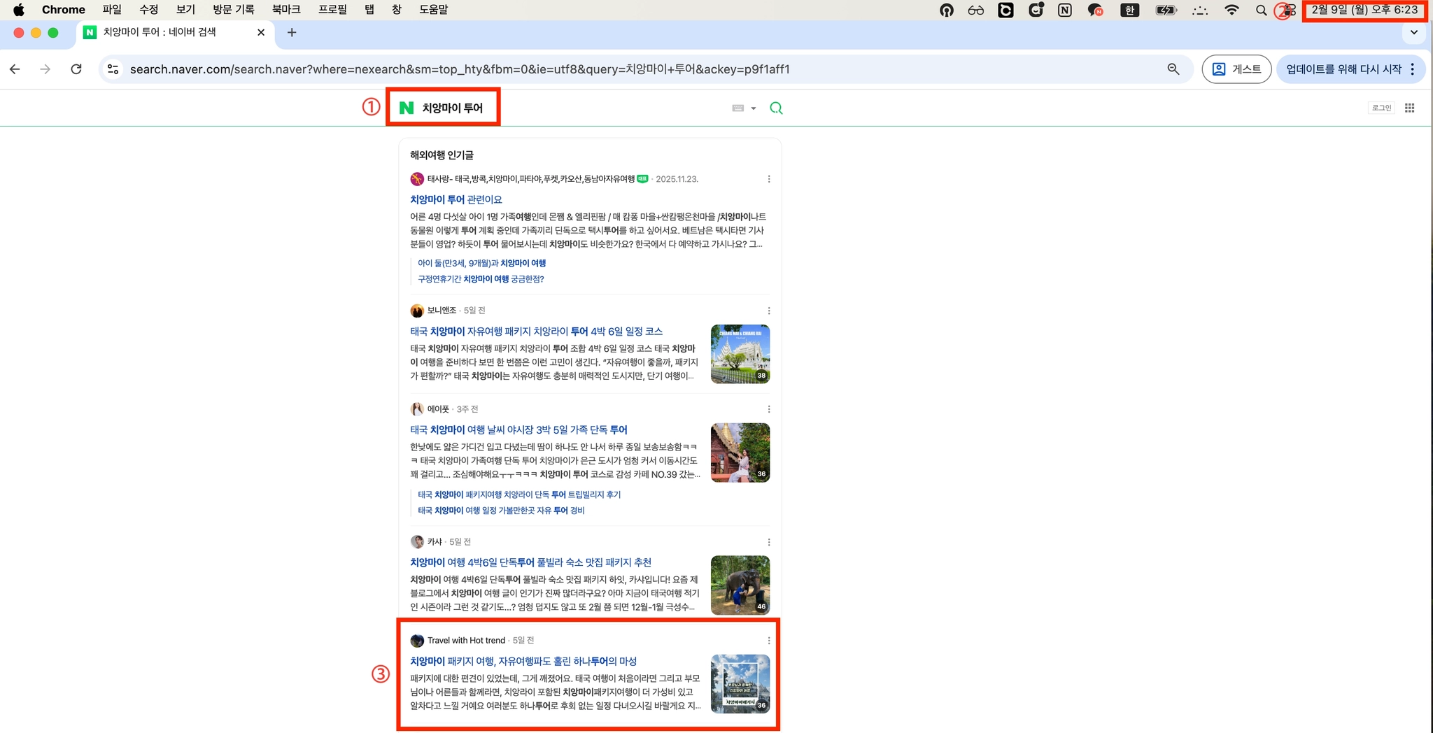Open the Naver apps grid icon

pos(1410,108)
